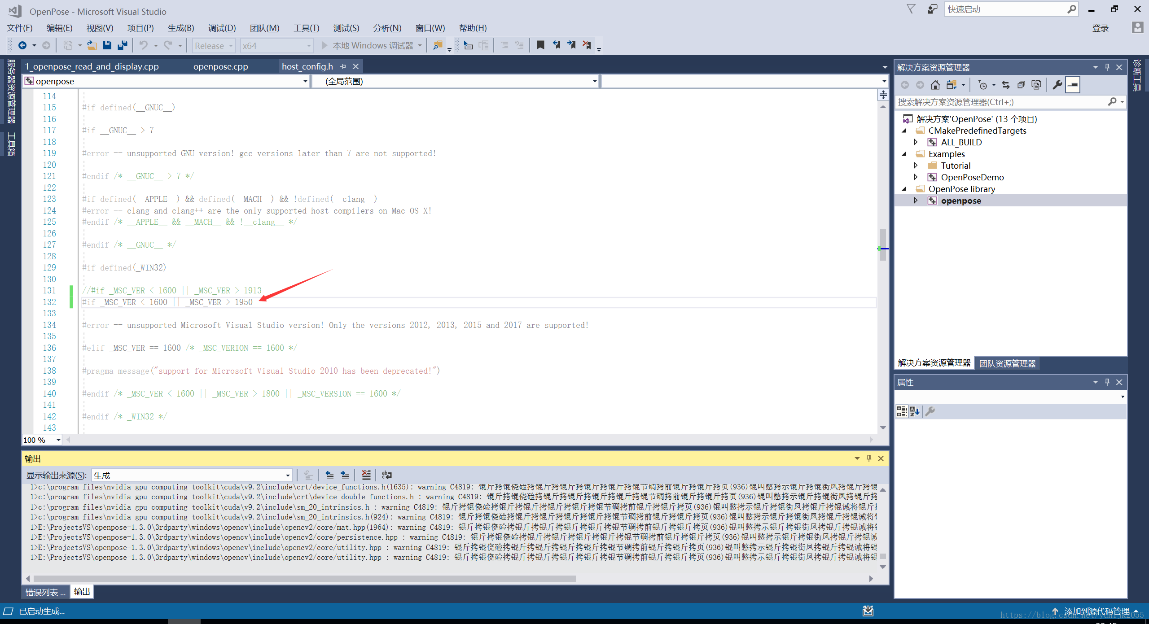Open the 生成(B) Build menu

pos(181,28)
